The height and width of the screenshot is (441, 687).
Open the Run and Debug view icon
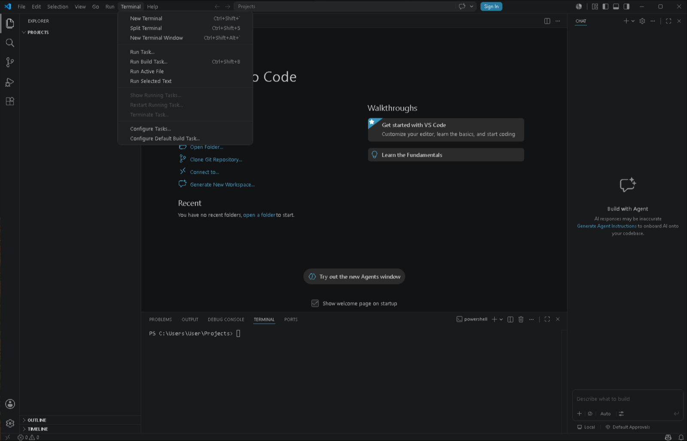click(10, 82)
